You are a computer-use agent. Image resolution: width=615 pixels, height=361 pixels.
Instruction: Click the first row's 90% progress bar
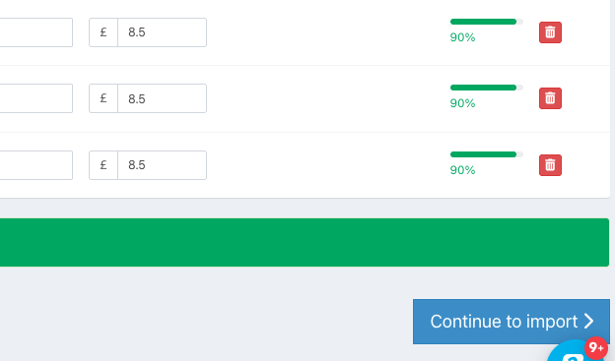487,22
